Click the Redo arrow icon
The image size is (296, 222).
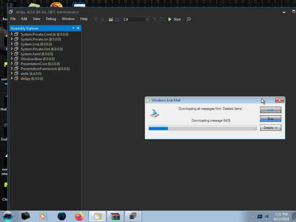point(161,19)
